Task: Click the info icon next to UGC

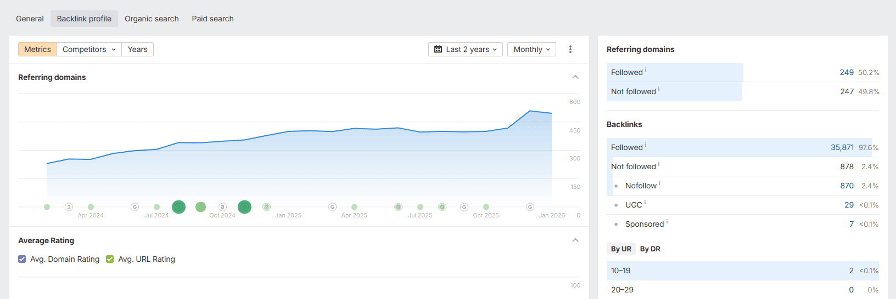Action: click(645, 202)
